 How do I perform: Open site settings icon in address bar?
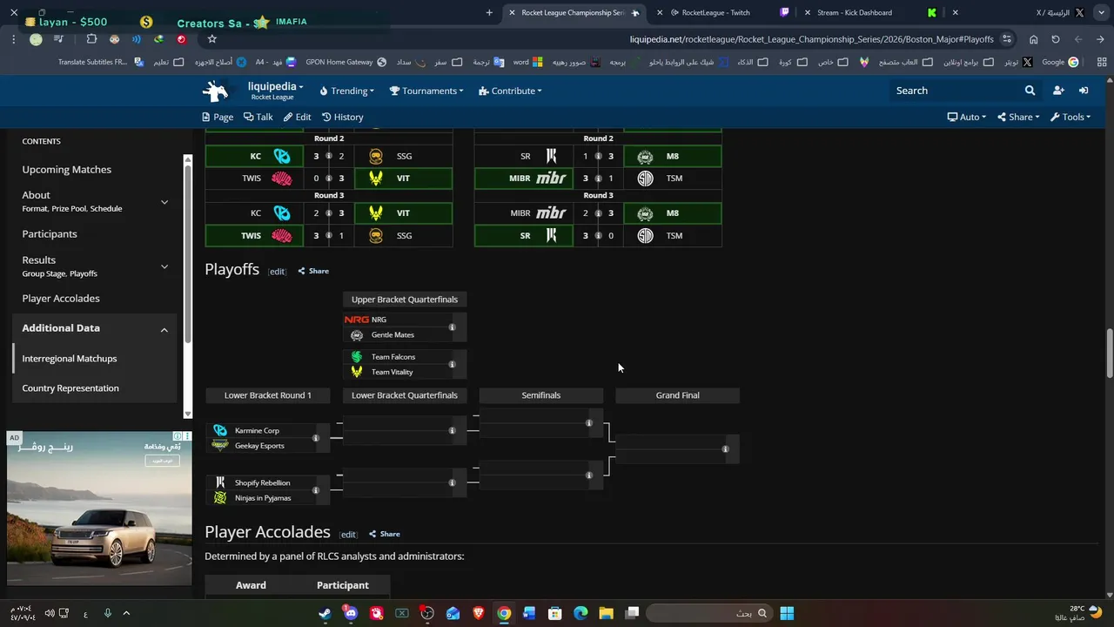1007,39
